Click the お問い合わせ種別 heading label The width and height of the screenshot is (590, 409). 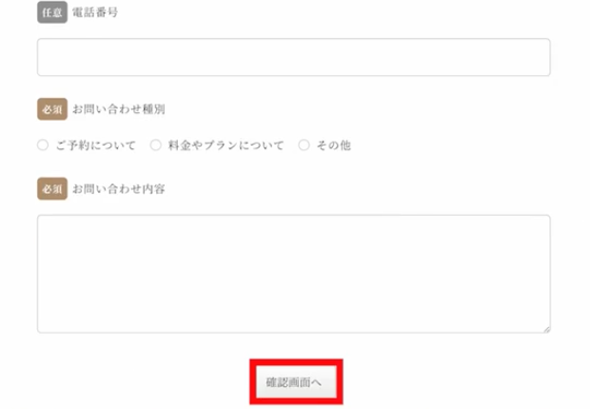point(119,109)
